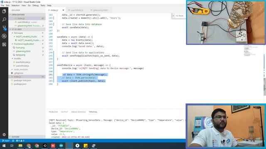
Task: Click the 'saveData' function definition line
Action: 75,37
